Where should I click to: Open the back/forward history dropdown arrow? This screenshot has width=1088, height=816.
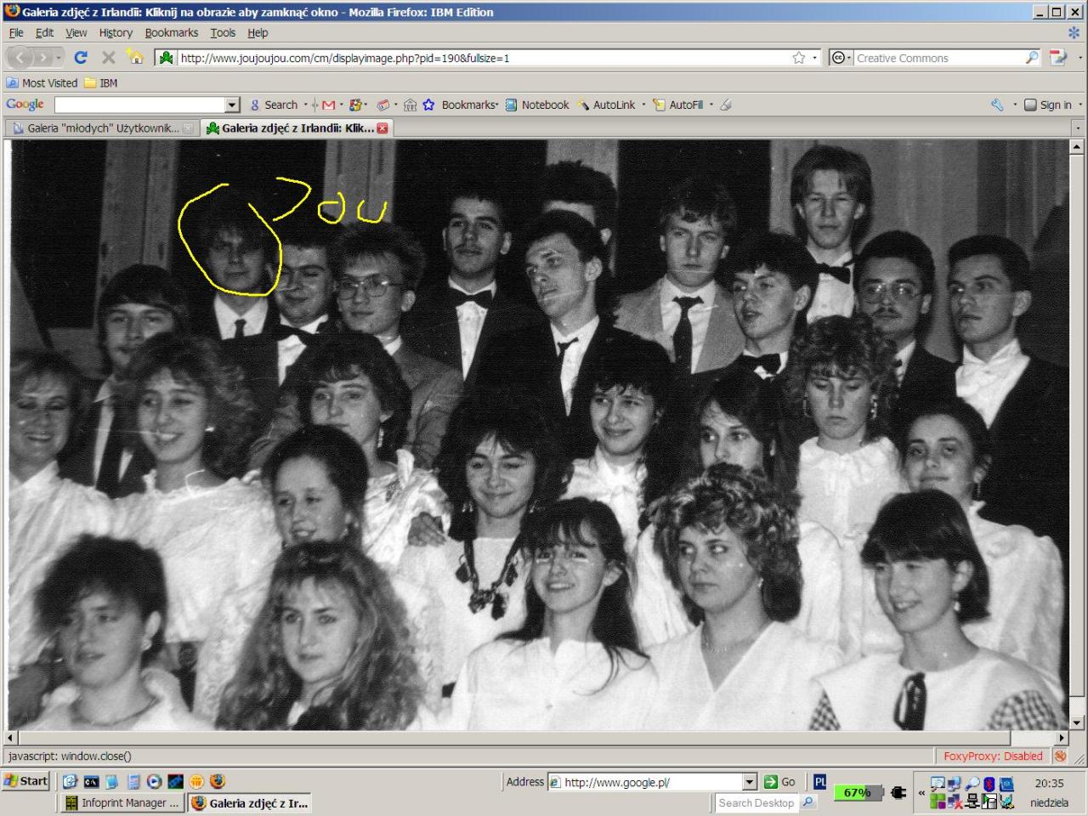point(59,58)
